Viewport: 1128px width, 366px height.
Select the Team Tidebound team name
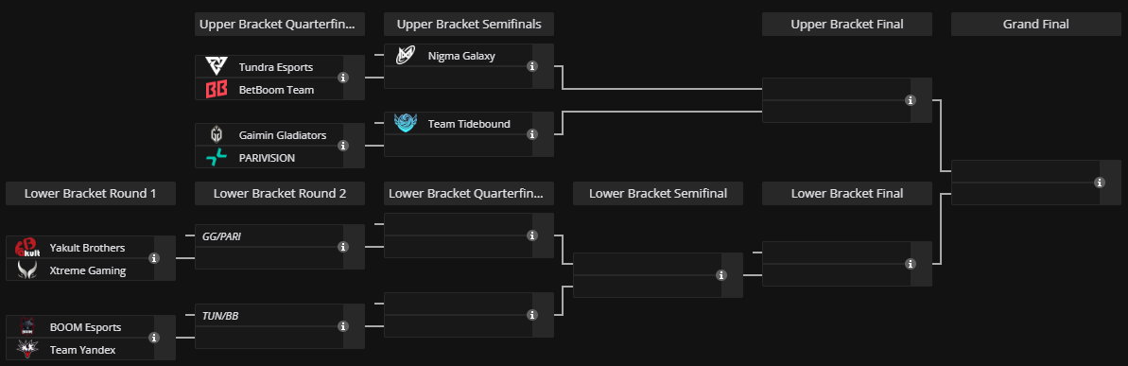pyautogui.click(x=469, y=124)
